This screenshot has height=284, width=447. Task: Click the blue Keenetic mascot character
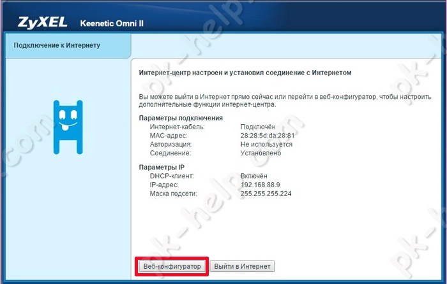[x=68, y=127]
